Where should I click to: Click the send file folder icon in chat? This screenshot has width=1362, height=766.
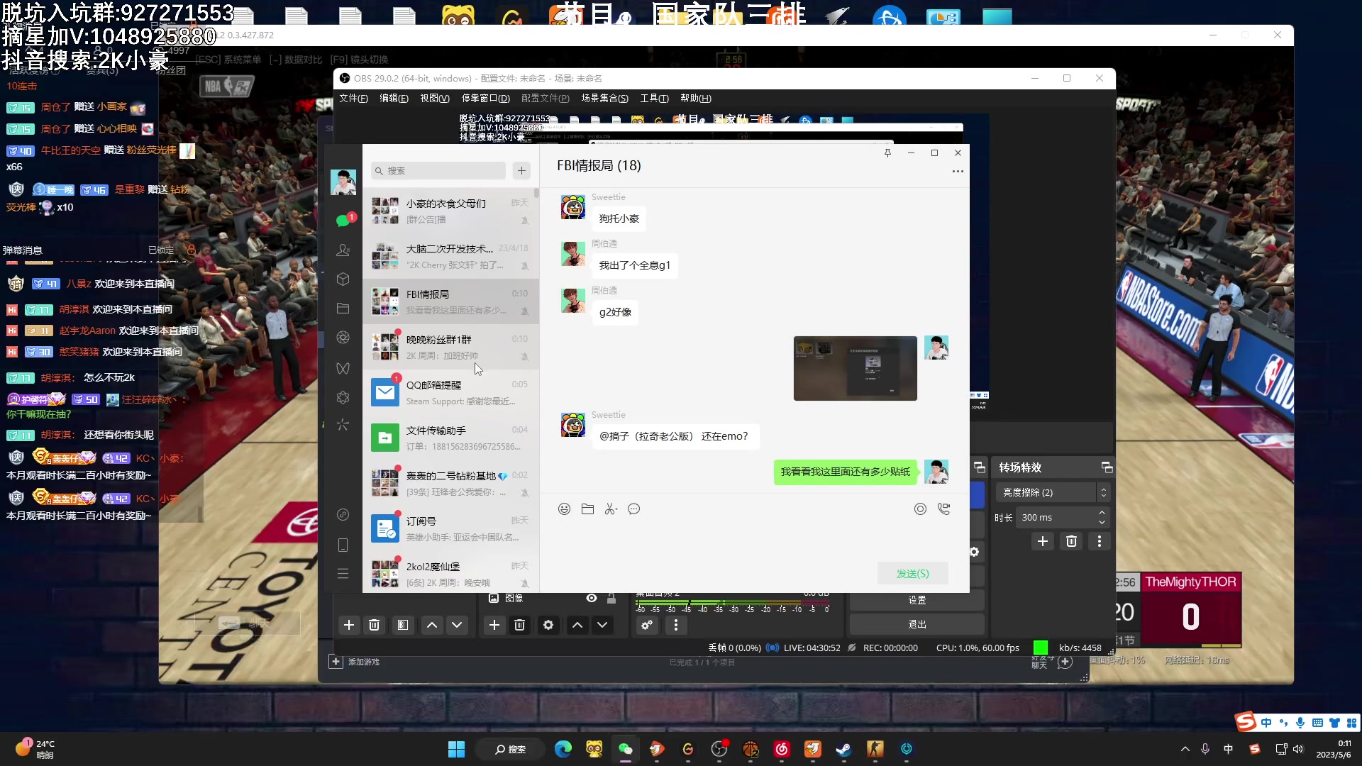(x=588, y=509)
